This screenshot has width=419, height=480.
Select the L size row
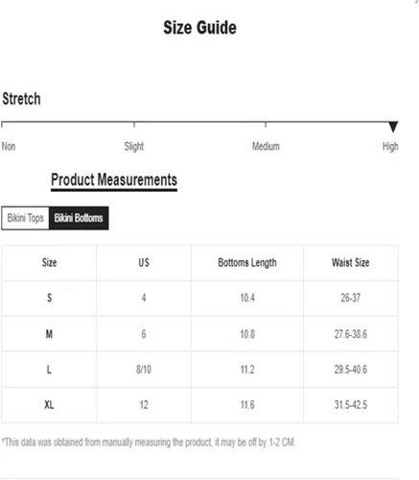pos(200,370)
